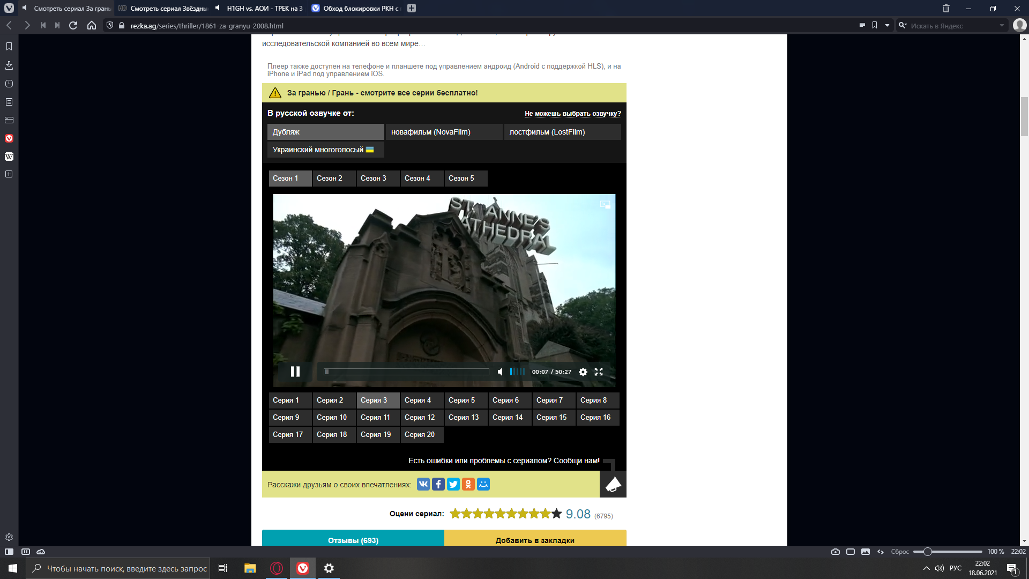
Task: Open Не можешь выбрать озвучку link
Action: 573,113
